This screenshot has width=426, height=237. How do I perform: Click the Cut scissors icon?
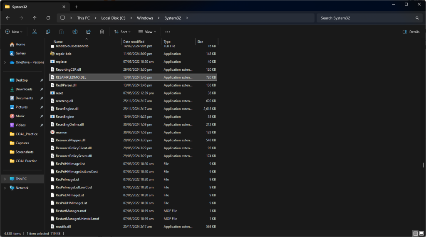tap(35, 32)
